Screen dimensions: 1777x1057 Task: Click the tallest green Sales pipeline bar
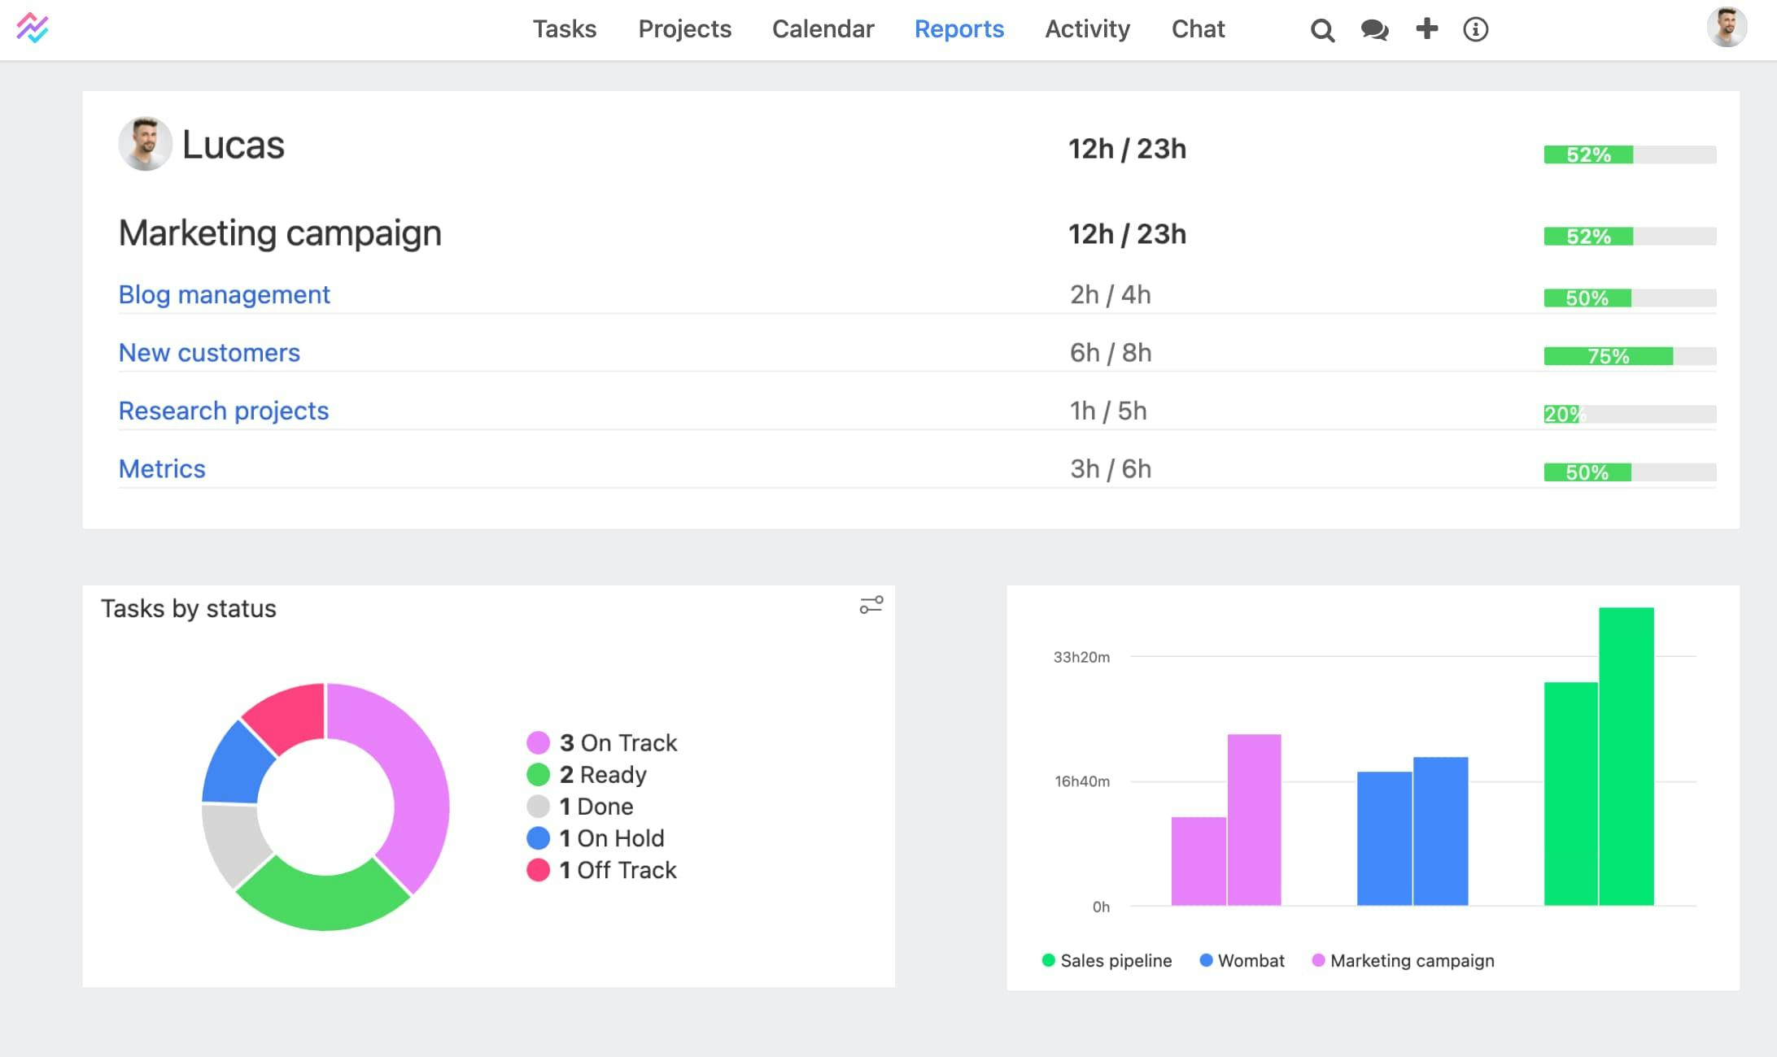click(x=1626, y=756)
